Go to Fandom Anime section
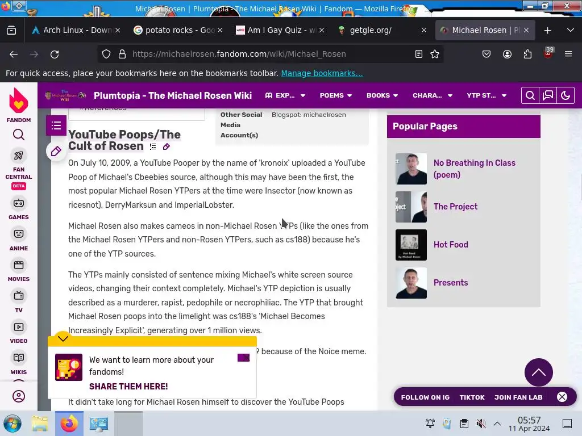Image resolution: width=582 pixels, height=436 pixels. 19,240
